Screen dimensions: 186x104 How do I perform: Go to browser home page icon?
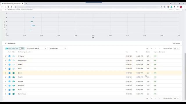(x=11, y=7)
